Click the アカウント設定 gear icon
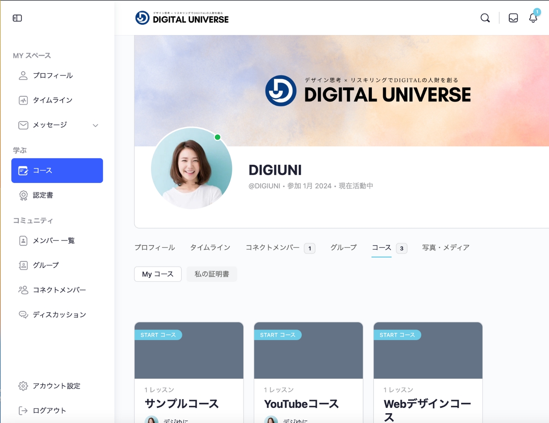Image resolution: width=549 pixels, height=423 pixels. [x=23, y=386]
